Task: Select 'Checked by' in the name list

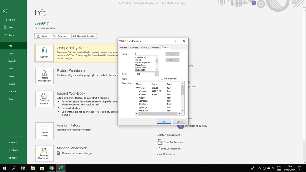Action: [141, 58]
